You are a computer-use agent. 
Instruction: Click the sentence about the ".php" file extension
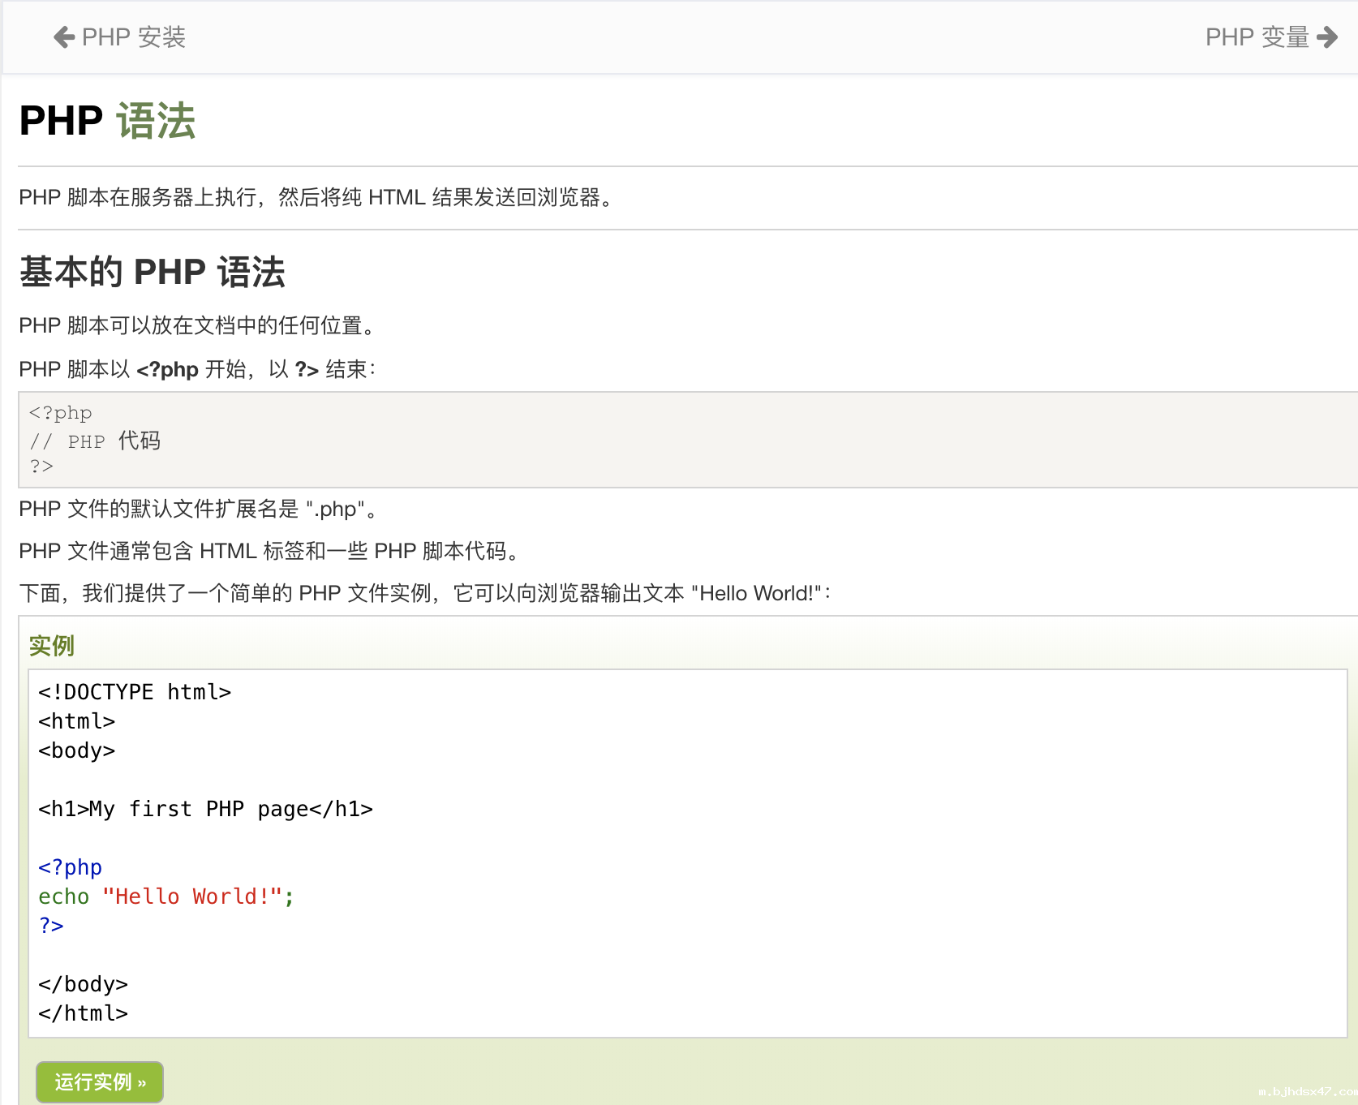(x=198, y=509)
